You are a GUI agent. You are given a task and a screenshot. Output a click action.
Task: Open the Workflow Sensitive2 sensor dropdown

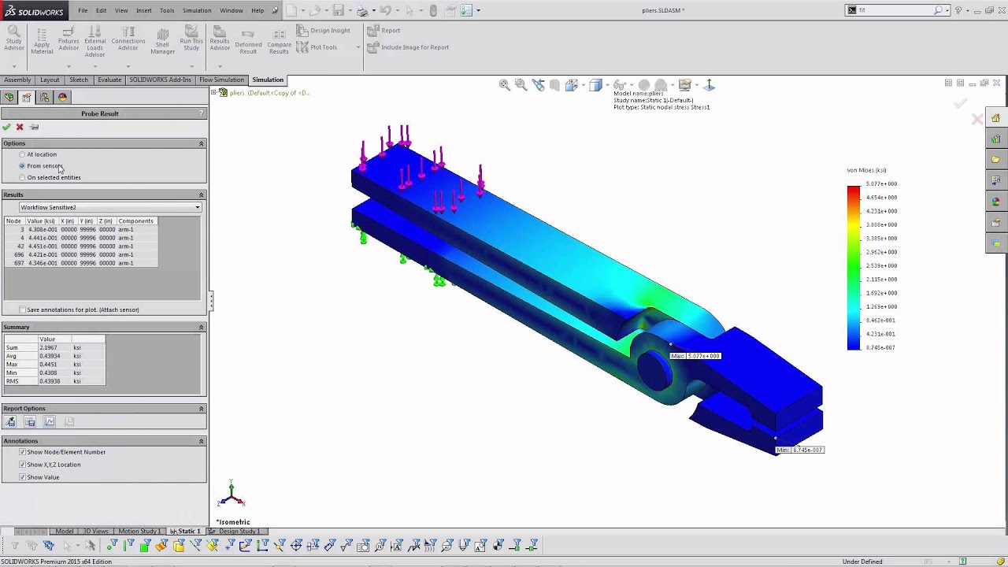[109, 207]
